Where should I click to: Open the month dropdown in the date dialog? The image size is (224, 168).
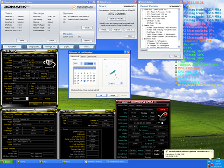(95, 63)
